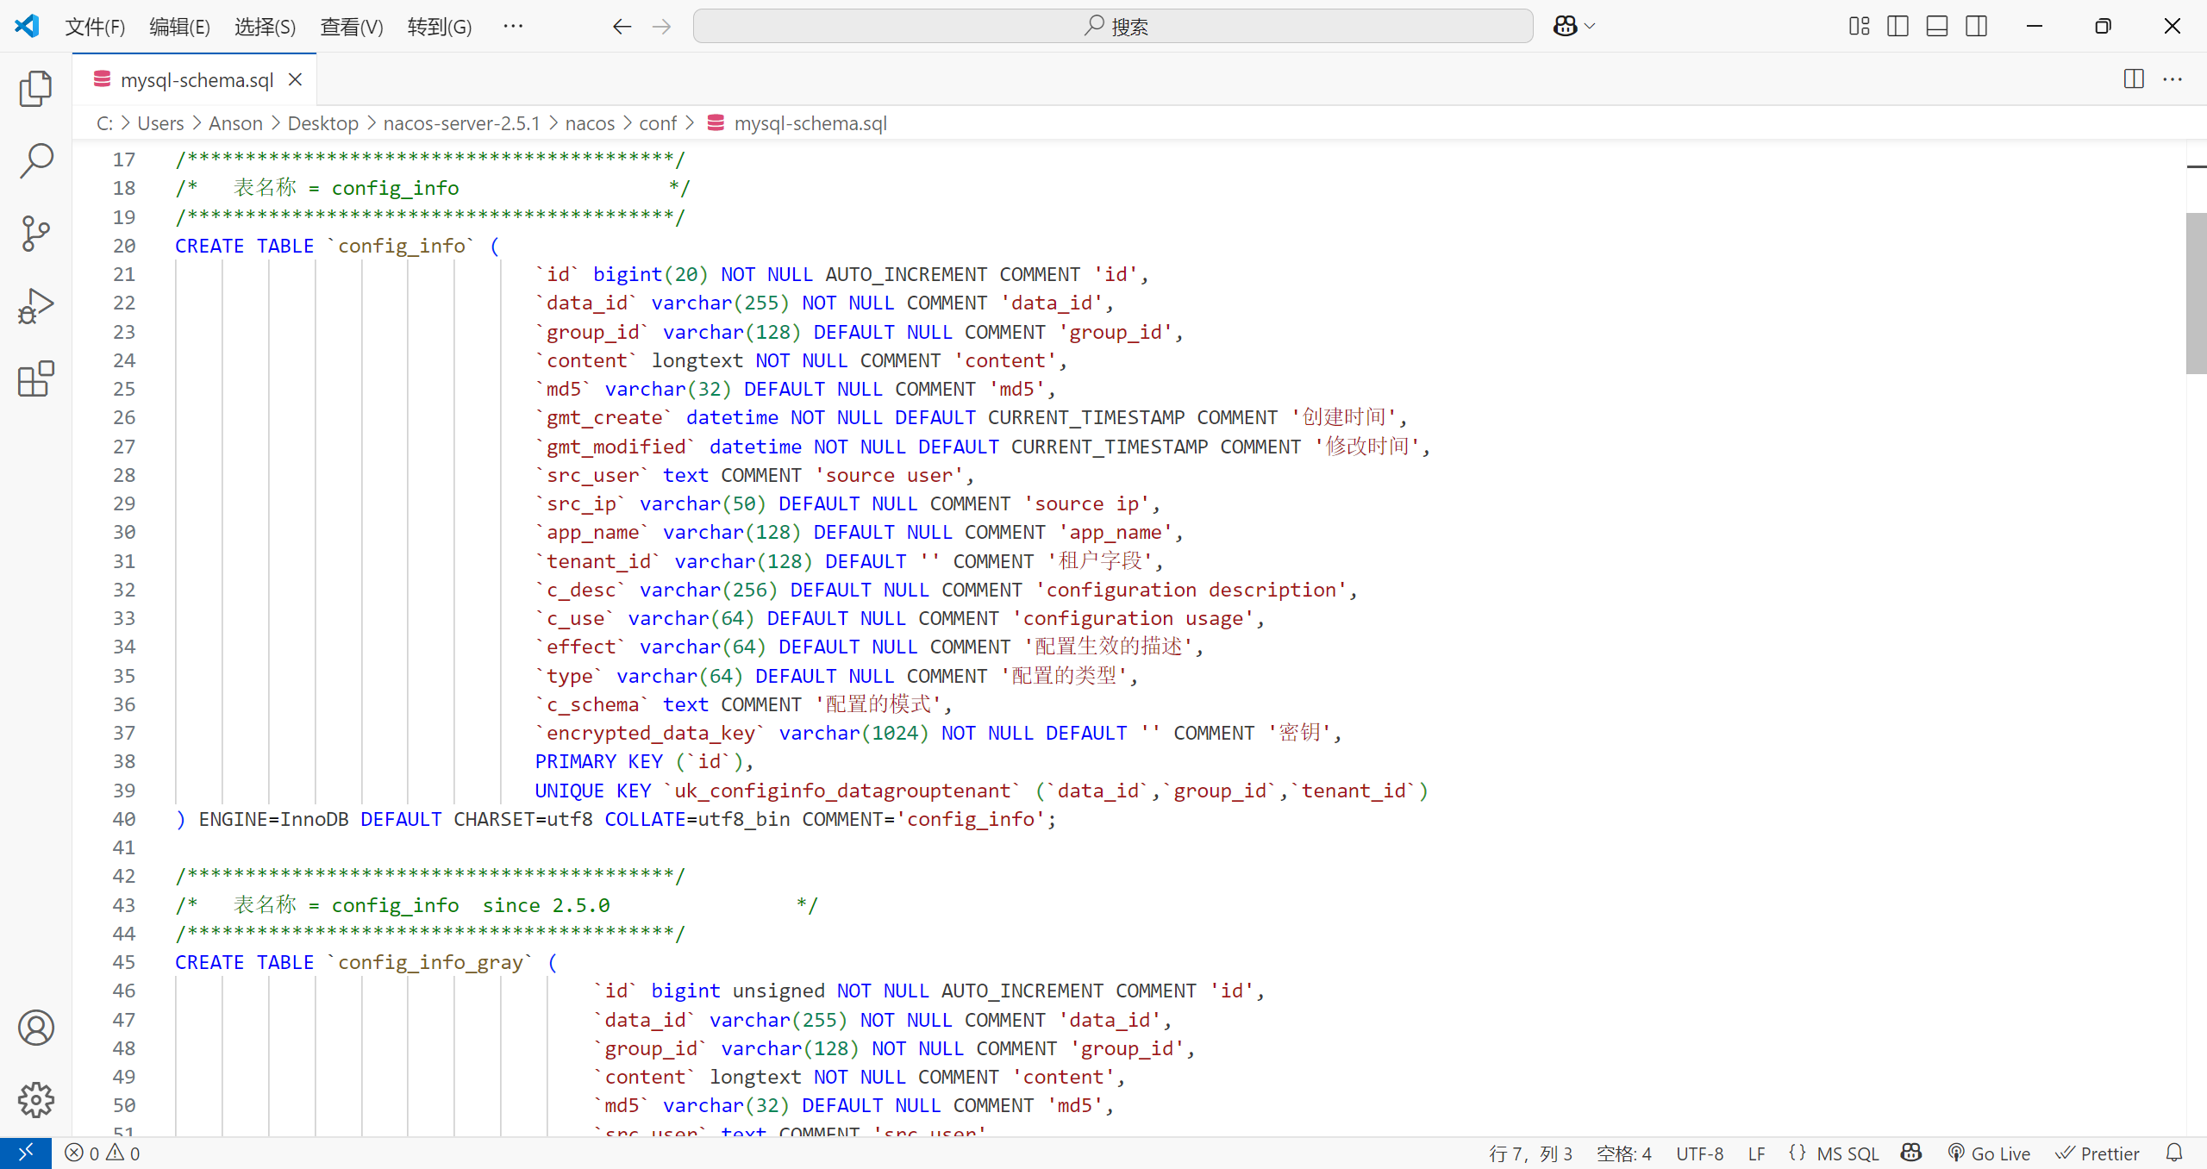Click the editor vertical scrollbar thumb
Image resolution: width=2207 pixels, height=1169 pixels.
coord(2196,293)
